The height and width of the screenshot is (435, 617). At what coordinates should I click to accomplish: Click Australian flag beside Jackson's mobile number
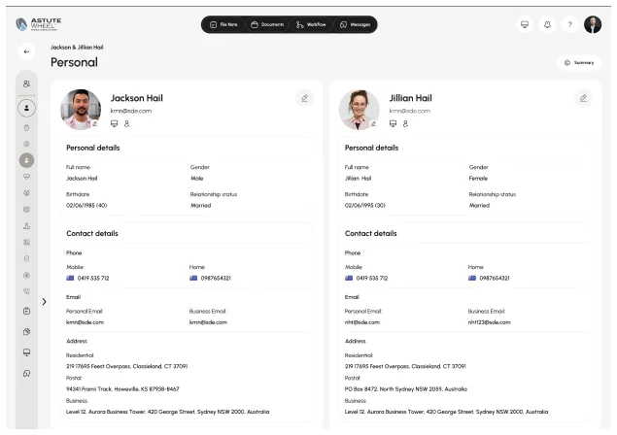tap(70, 278)
